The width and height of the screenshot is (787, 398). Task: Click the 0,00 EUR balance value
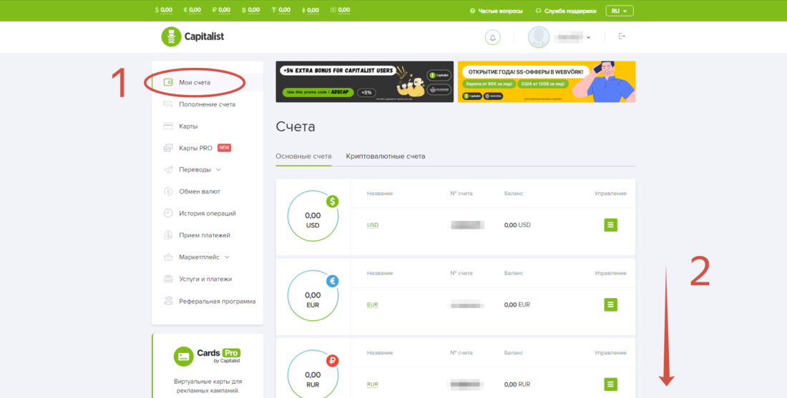(517, 305)
